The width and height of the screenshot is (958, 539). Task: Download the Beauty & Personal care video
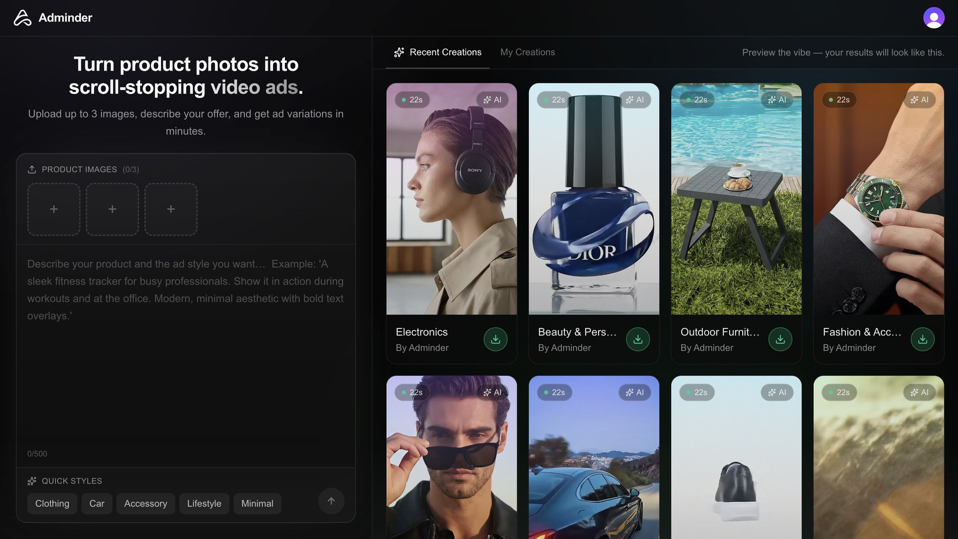(638, 340)
